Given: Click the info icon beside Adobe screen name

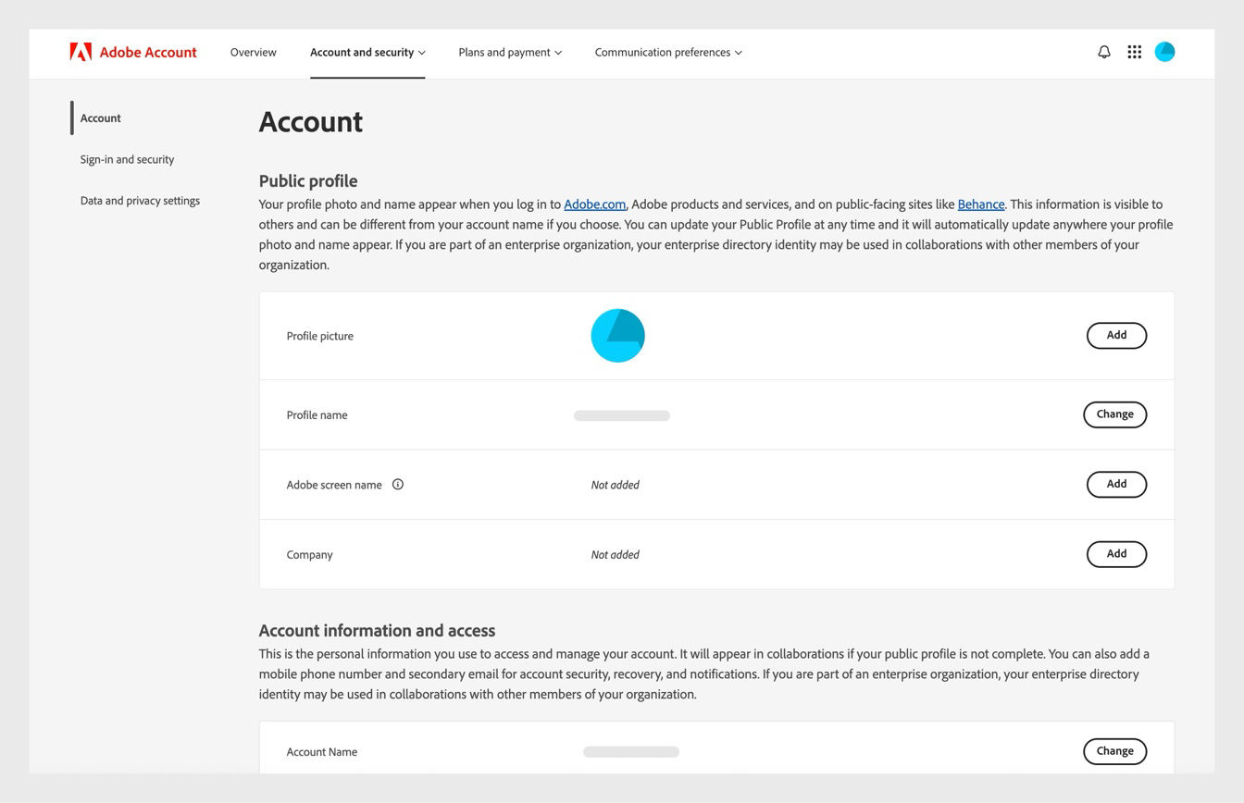Looking at the screenshot, I should pos(398,484).
